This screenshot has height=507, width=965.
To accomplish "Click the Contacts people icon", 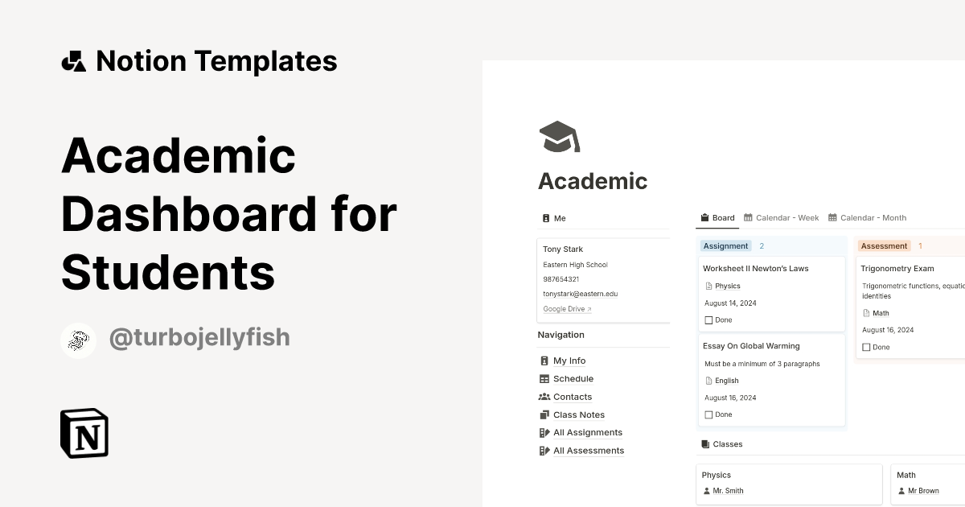I will pos(545,396).
